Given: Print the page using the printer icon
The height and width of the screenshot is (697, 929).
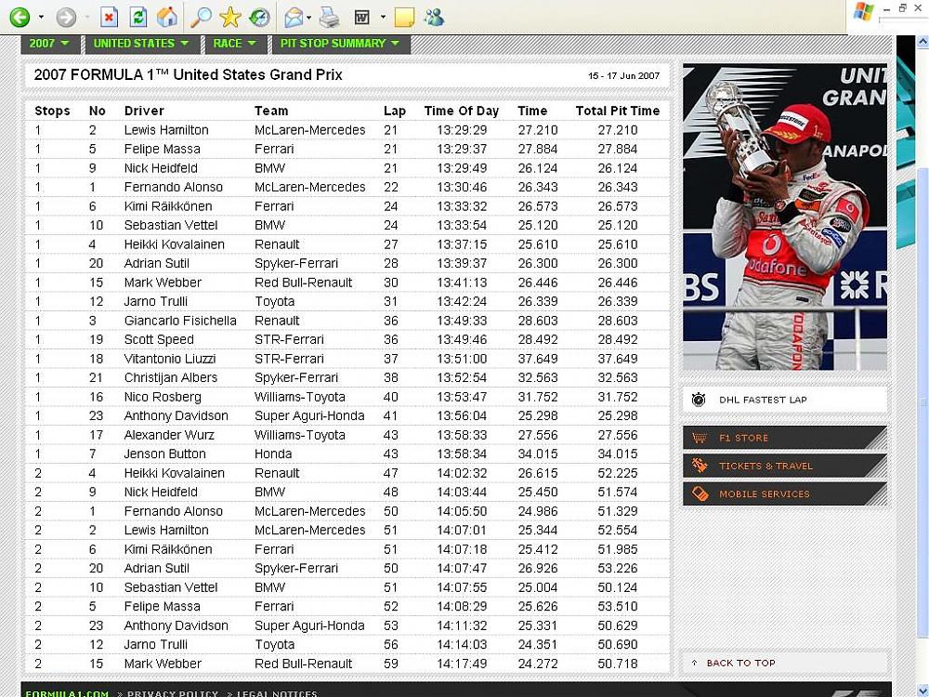Looking at the screenshot, I should click(x=329, y=17).
